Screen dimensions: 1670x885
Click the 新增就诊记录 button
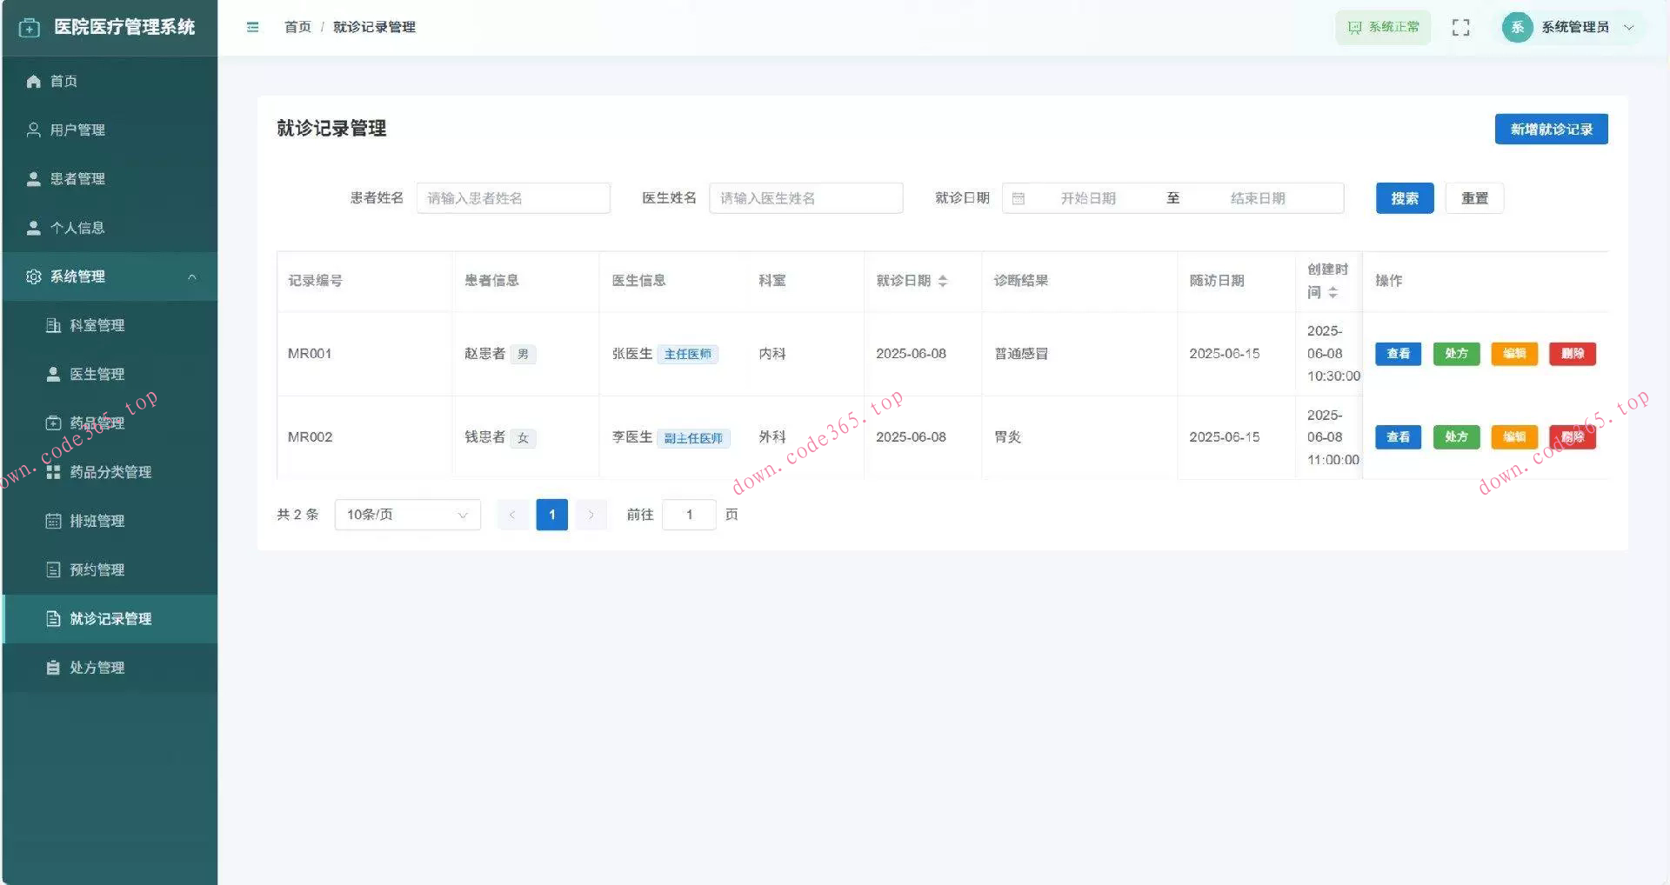pyautogui.click(x=1551, y=129)
